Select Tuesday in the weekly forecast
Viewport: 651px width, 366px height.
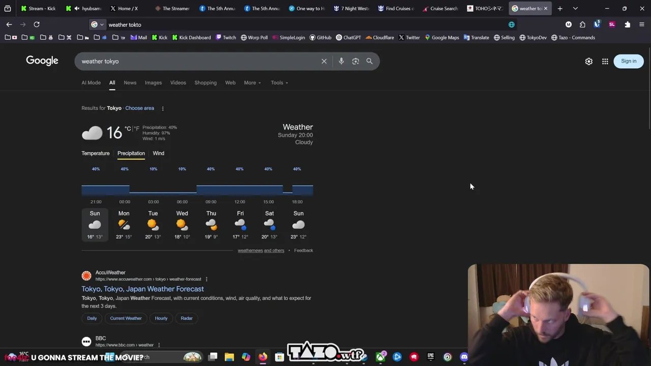(x=153, y=224)
